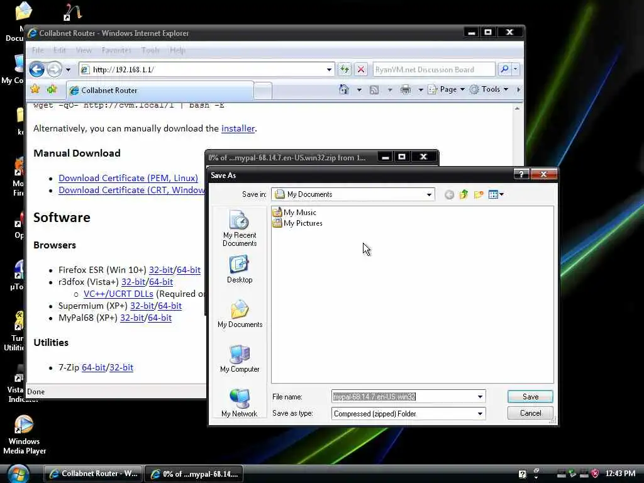Click the IE Back arrow button
Viewport: 644px width, 483px height.
point(36,69)
